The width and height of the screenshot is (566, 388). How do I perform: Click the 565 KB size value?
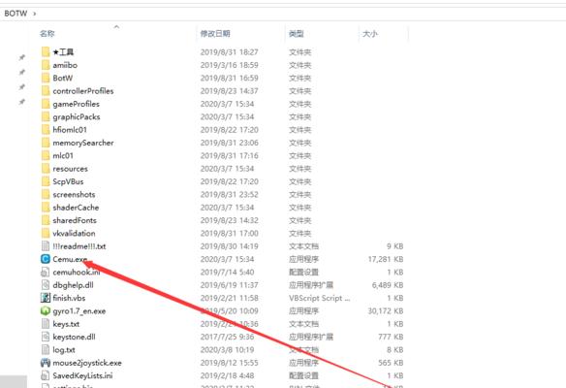pos(391,363)
